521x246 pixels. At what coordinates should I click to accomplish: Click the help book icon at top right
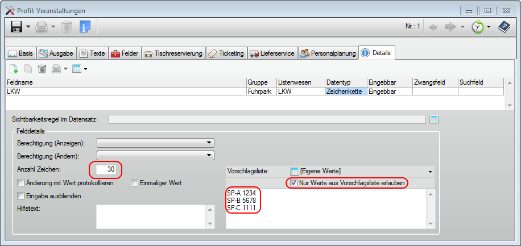click(504, 27)
